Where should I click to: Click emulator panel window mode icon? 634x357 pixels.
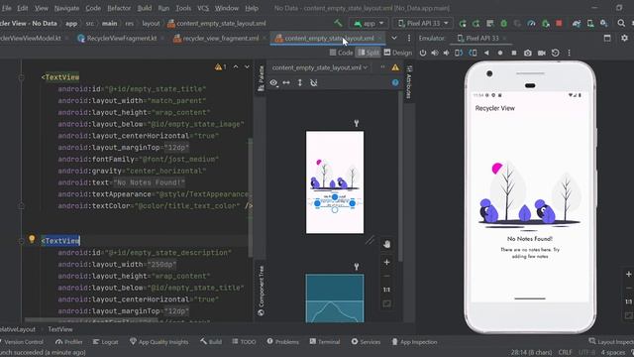607,38
